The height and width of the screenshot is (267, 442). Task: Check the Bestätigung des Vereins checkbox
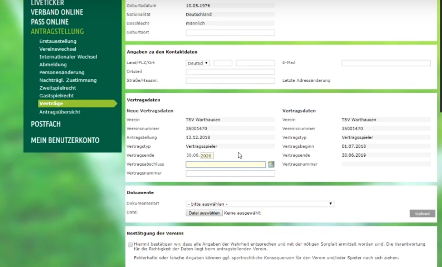(x=130, y=245)
